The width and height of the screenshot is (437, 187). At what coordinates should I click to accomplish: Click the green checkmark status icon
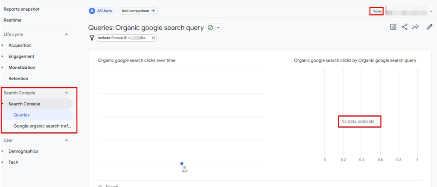[x=210, y=28]
